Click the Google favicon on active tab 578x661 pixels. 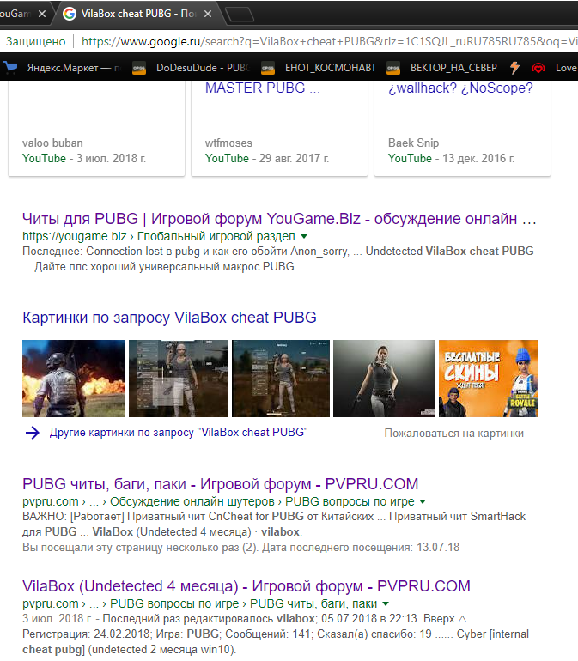(x=70, y=14)
